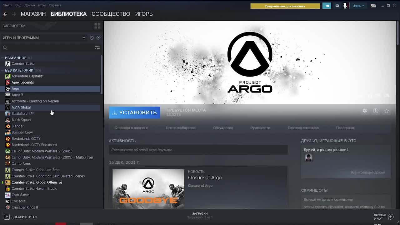Open account notification yellow banner
400x225 pixels.
pos(285,6)
